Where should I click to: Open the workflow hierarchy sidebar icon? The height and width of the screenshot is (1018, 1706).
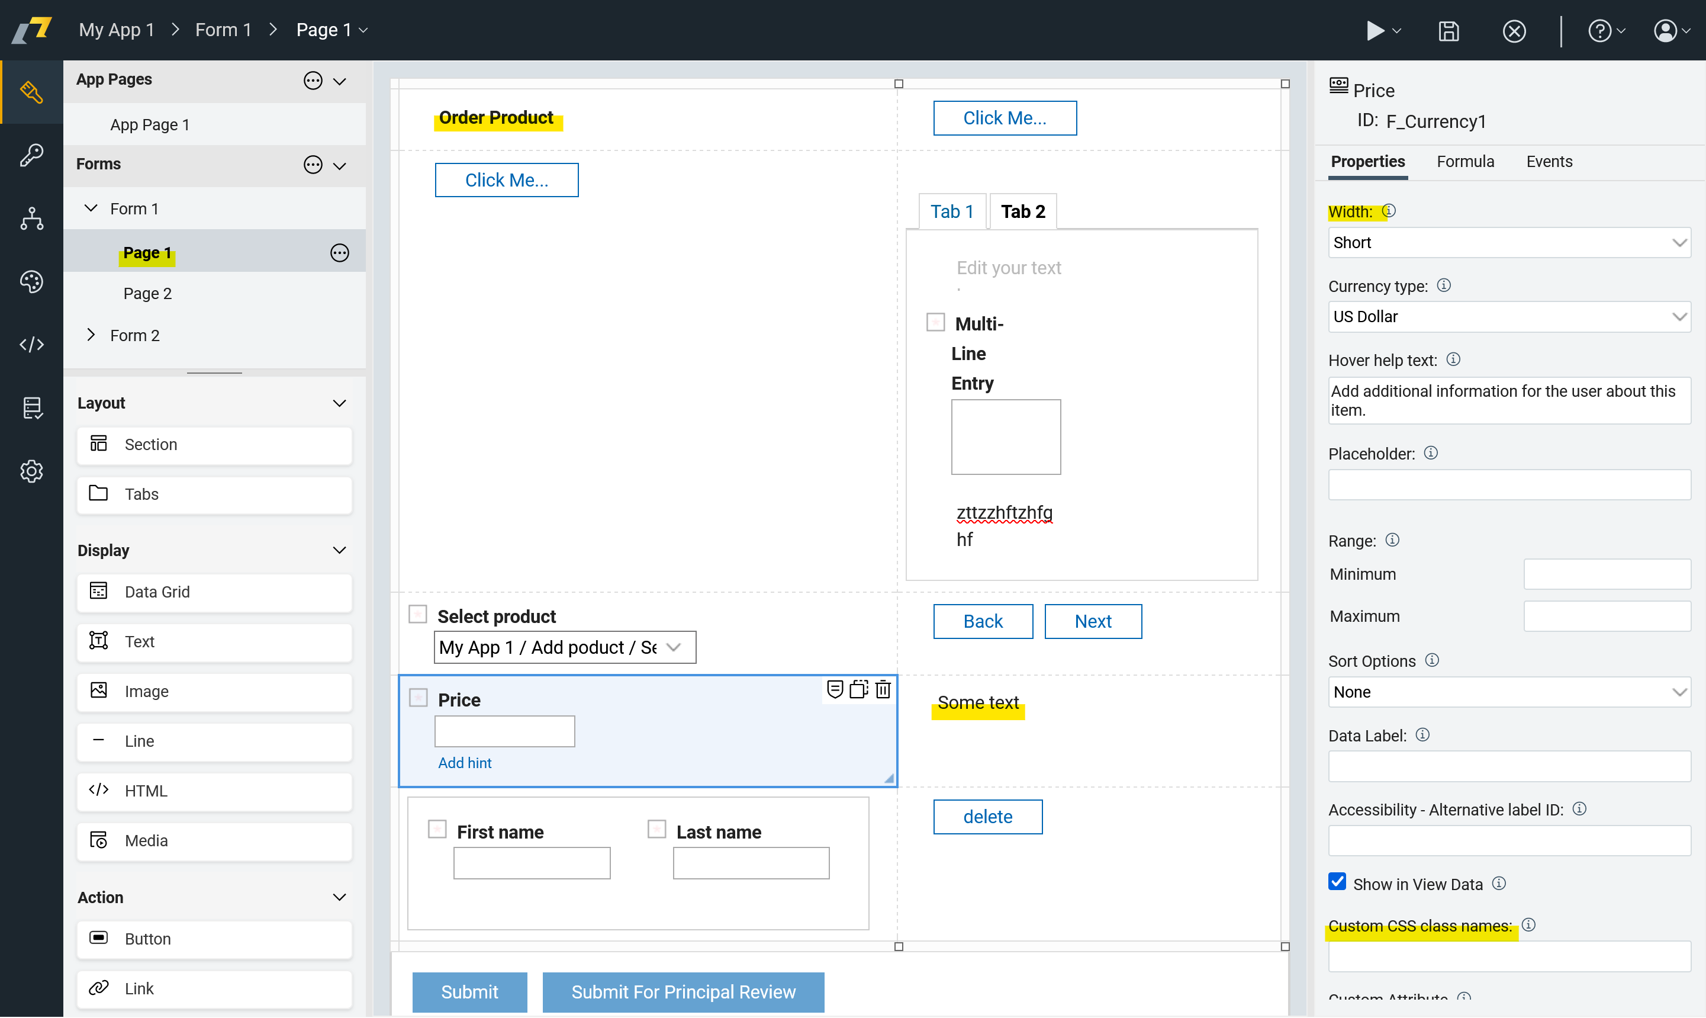[x=31, y=218]
